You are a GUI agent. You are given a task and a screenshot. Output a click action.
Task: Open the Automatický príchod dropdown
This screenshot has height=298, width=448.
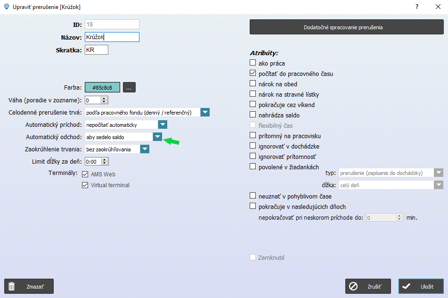(163, 124)
